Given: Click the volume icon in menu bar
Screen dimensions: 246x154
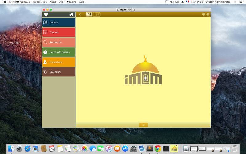Looking at the screenshot, I should coord(172,2).
